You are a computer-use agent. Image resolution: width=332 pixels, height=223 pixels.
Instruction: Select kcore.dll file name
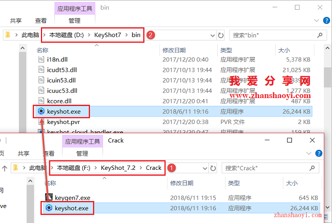click(59, 101)
